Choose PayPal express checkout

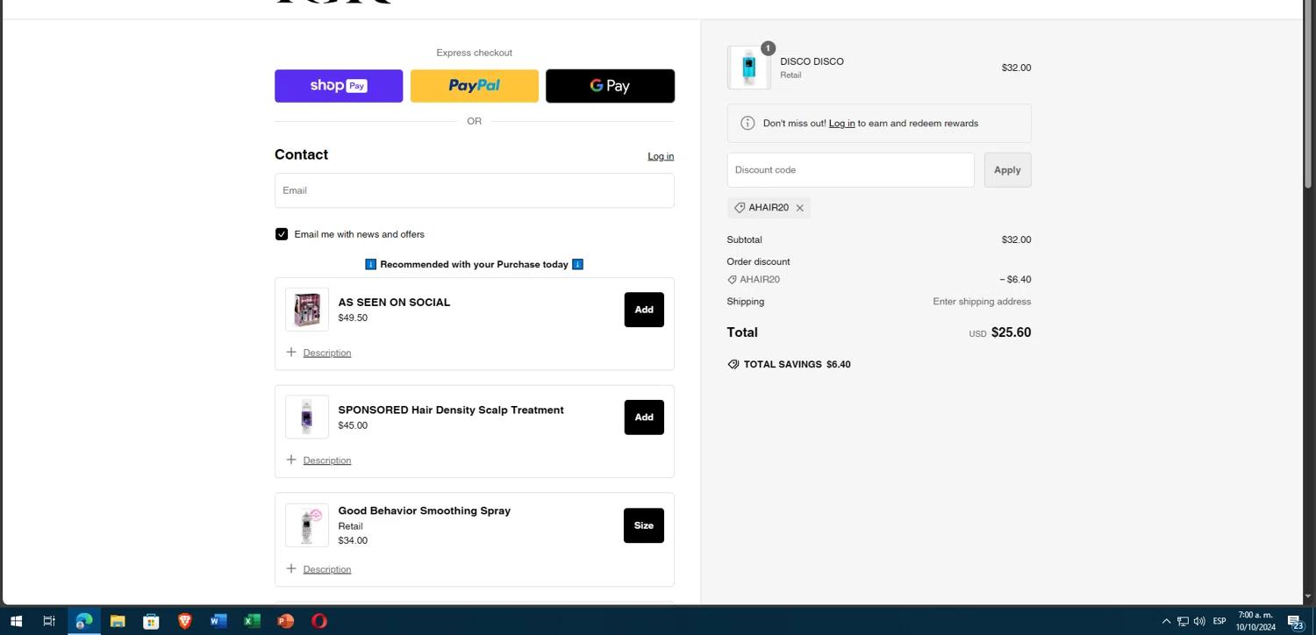tap(475, 86)
